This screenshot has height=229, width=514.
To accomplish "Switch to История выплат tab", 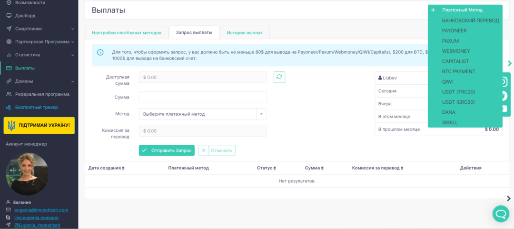I will click(x=244, y=33).
